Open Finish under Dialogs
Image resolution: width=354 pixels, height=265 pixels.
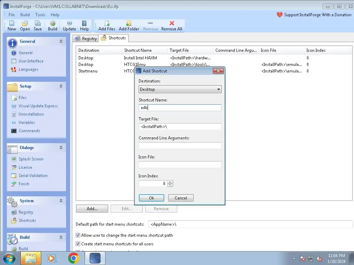[x=20, y=184]
